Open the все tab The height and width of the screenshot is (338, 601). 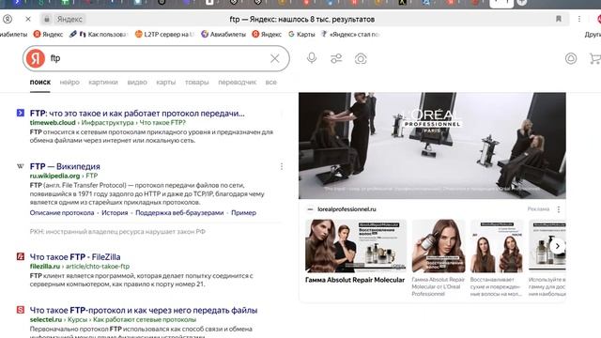(x=271, y=82)
